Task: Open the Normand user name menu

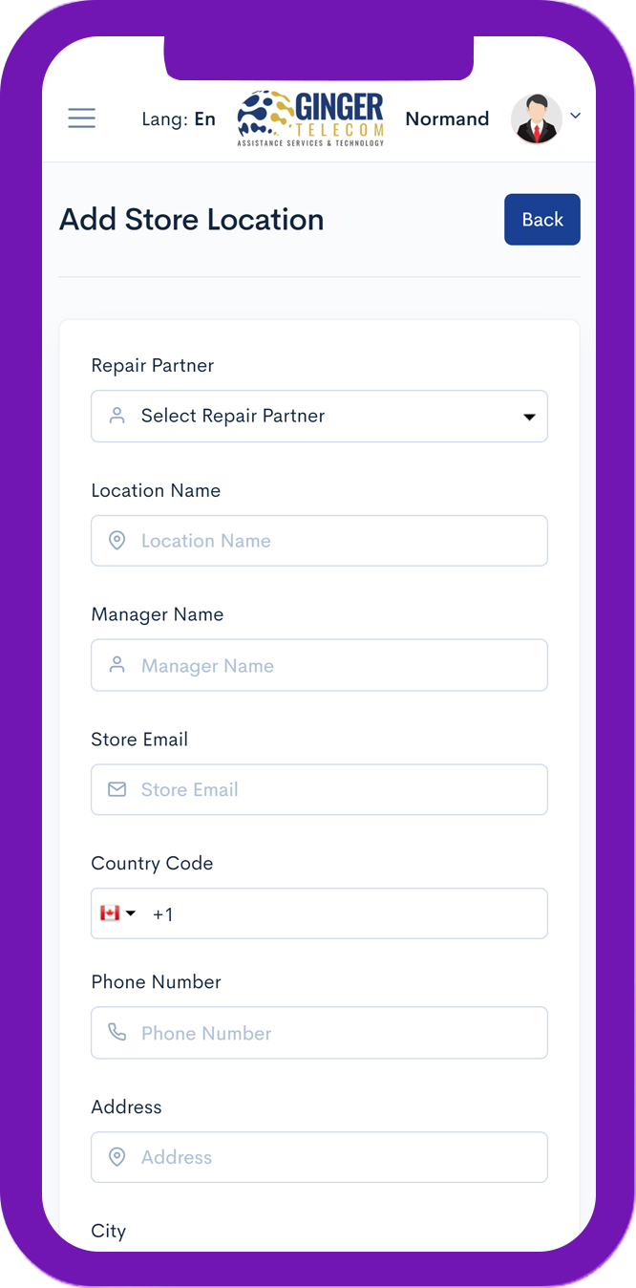Action: pos(447,118)
